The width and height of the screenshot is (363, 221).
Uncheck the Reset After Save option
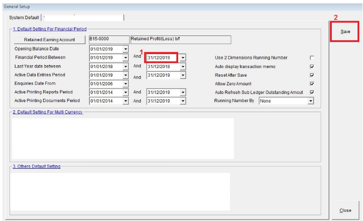coord(312,75)
